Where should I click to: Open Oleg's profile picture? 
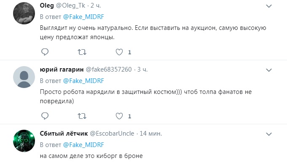point(24,13)
